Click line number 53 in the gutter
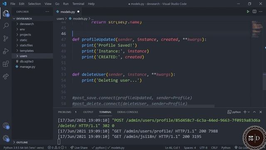The height and width of the screenshot is (150, 266). coord(64,75)
